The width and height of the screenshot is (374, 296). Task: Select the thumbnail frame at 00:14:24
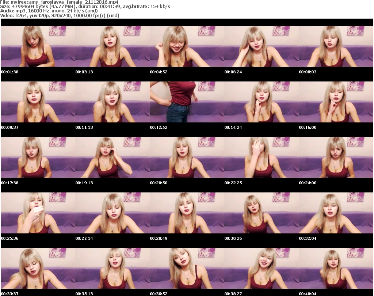click(262, 102)
